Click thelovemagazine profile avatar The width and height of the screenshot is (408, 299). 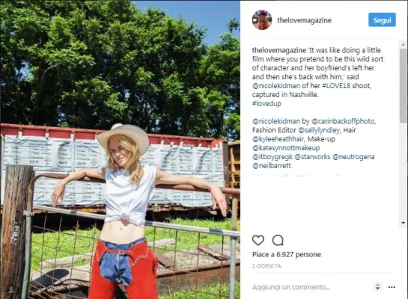(x=262, y=20)
